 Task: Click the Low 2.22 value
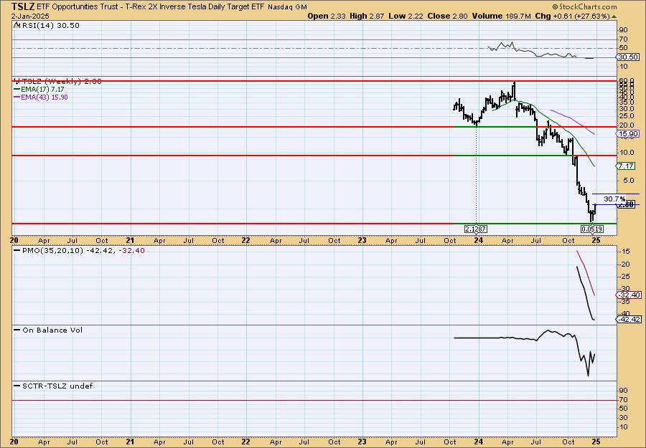pyautogui.click(x=406, y=16)
